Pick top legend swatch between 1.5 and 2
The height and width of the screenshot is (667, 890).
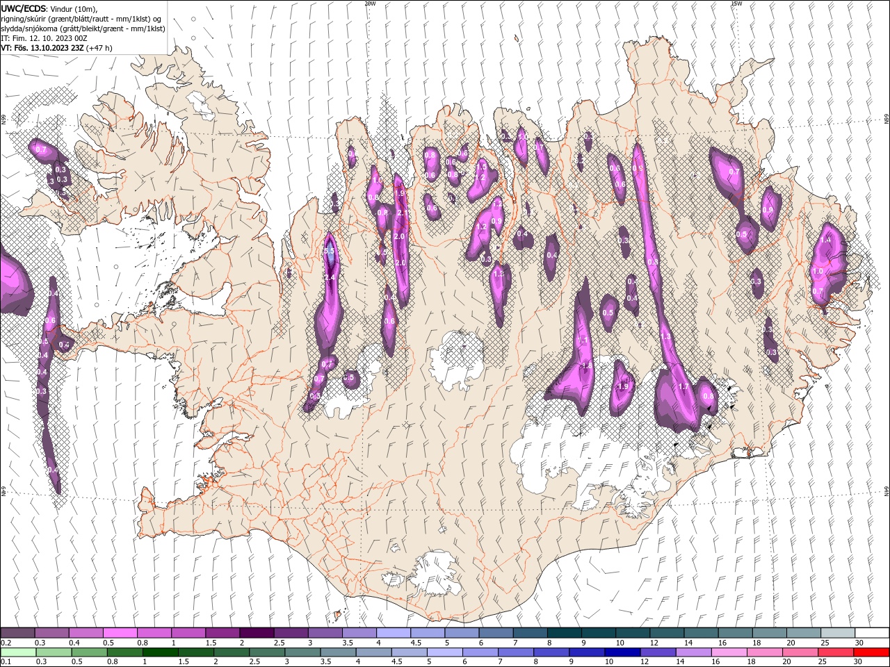coord(222,633)
